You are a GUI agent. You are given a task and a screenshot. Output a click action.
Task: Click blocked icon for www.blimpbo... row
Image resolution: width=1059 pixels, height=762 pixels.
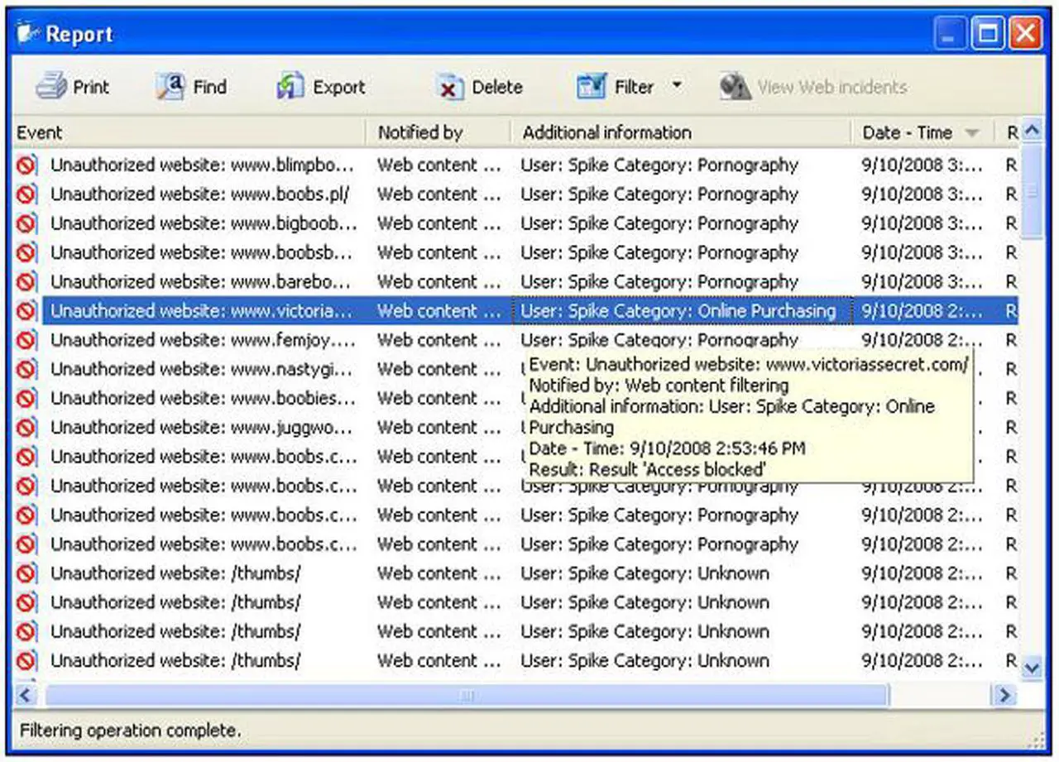pyautogui.click(x=26, y=165)
